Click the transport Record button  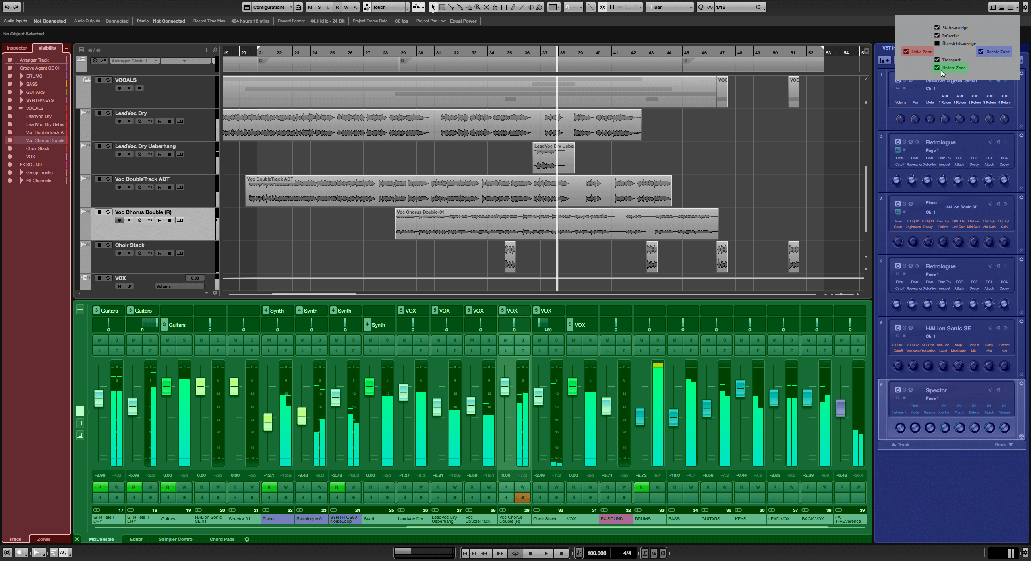[561, 553]
